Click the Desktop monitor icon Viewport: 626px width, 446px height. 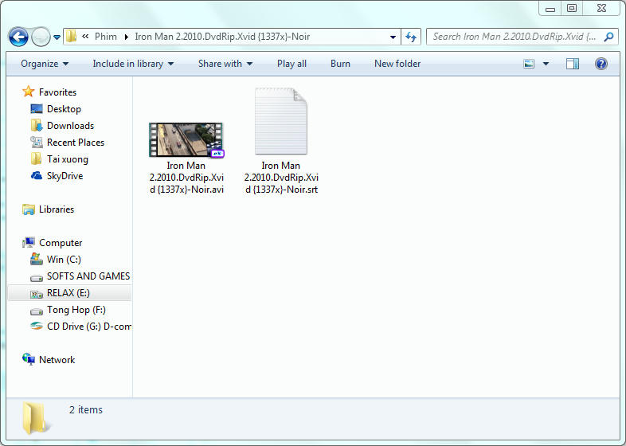click(37, 109)
